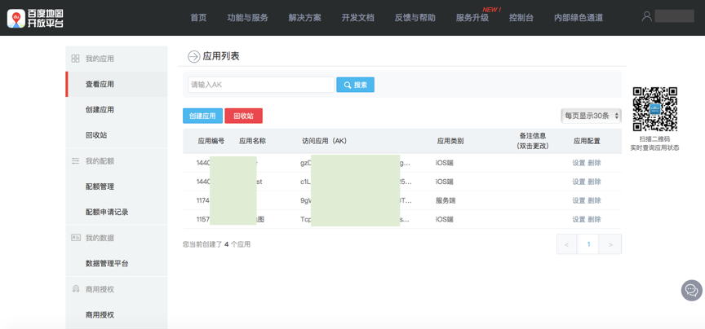This screenshot has width=705, height=329.
Task: Click the 我的数据 icon in sidebar
Action: point(76,238)
